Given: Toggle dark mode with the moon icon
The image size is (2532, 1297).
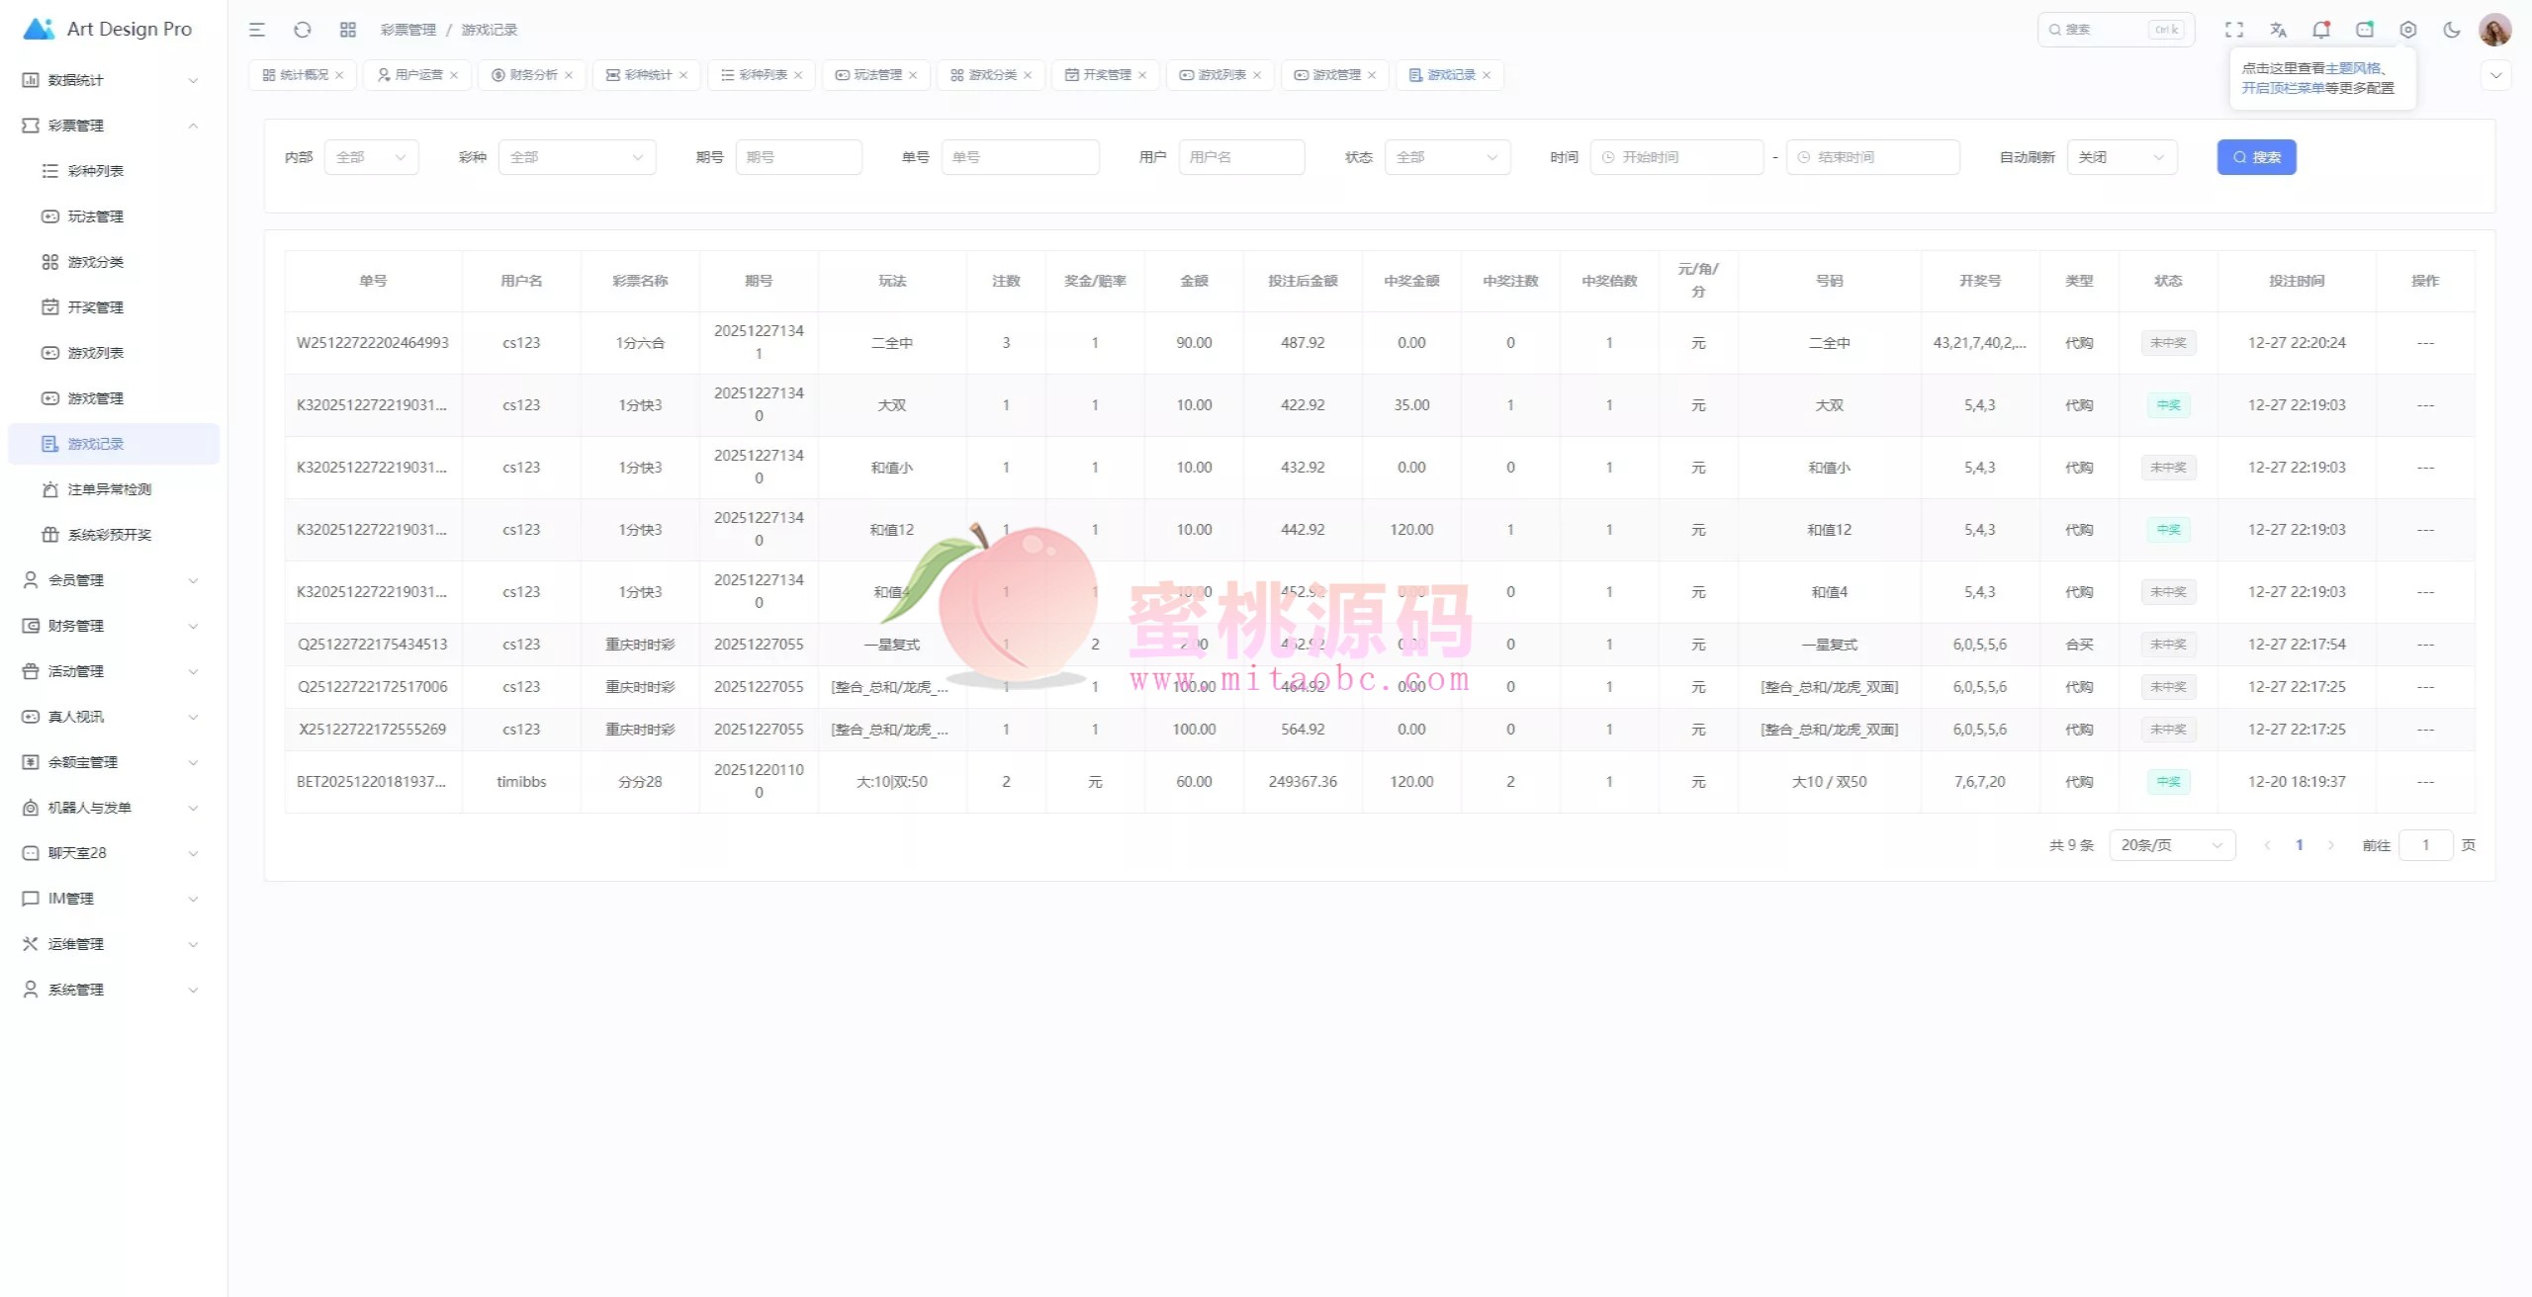Looking at the screenshot, I should point(2451,30).
